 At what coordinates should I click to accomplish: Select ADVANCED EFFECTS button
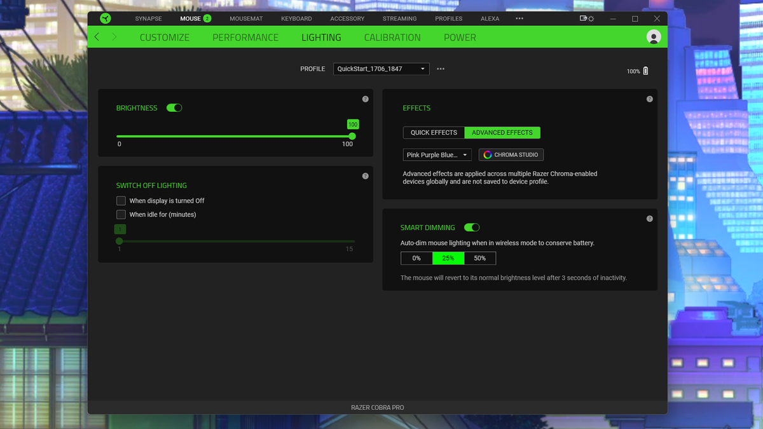502,133
